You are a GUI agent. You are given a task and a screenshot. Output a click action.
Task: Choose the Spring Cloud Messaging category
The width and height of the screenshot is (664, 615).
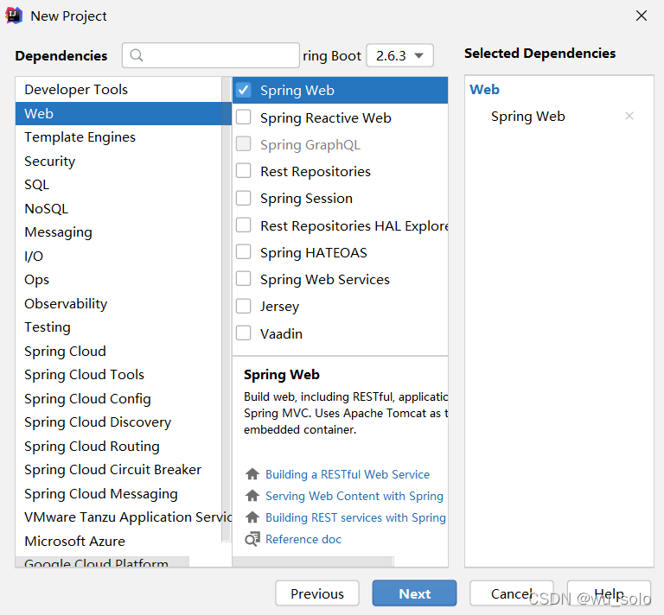click(118, 493)
